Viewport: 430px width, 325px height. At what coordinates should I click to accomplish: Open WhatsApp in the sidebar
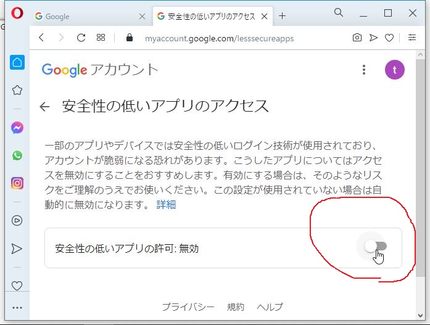click(17, 155)
